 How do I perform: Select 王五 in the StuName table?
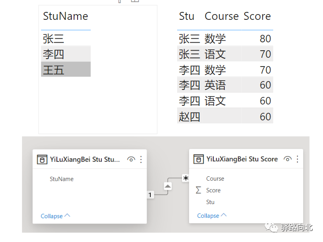pos(66,69)
